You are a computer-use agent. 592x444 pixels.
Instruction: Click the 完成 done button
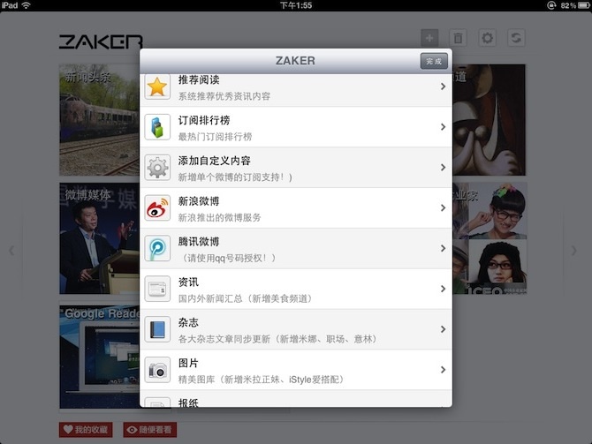pyautogui.click(x=434, y=61)
